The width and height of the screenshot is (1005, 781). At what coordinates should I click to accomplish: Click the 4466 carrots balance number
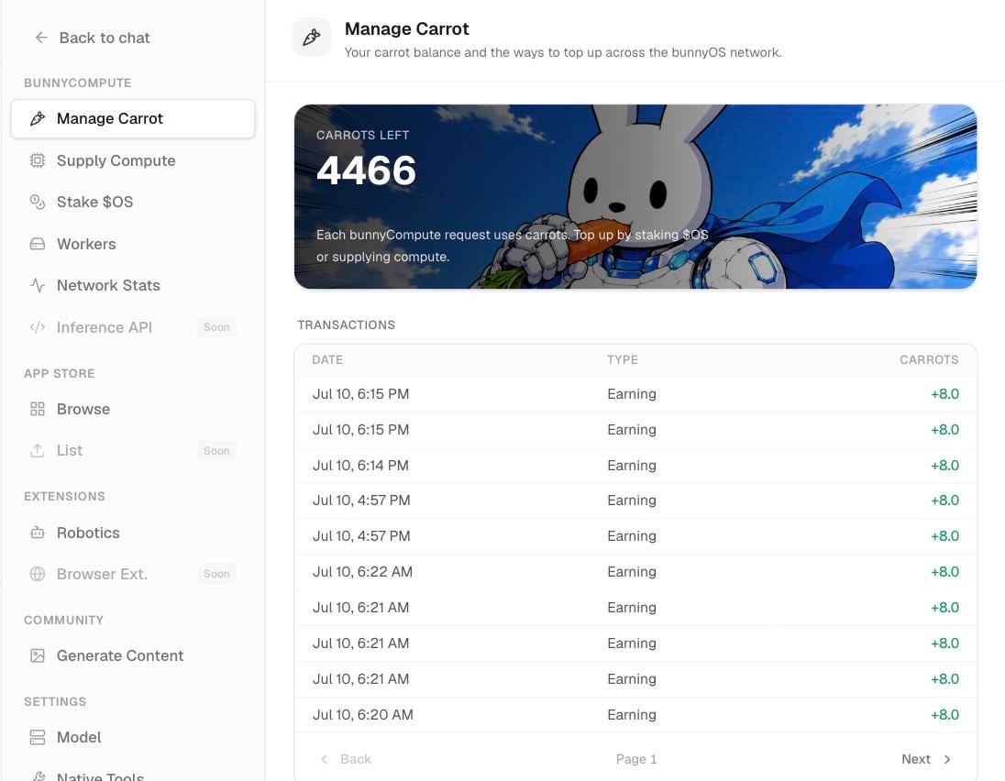(366, 170)
